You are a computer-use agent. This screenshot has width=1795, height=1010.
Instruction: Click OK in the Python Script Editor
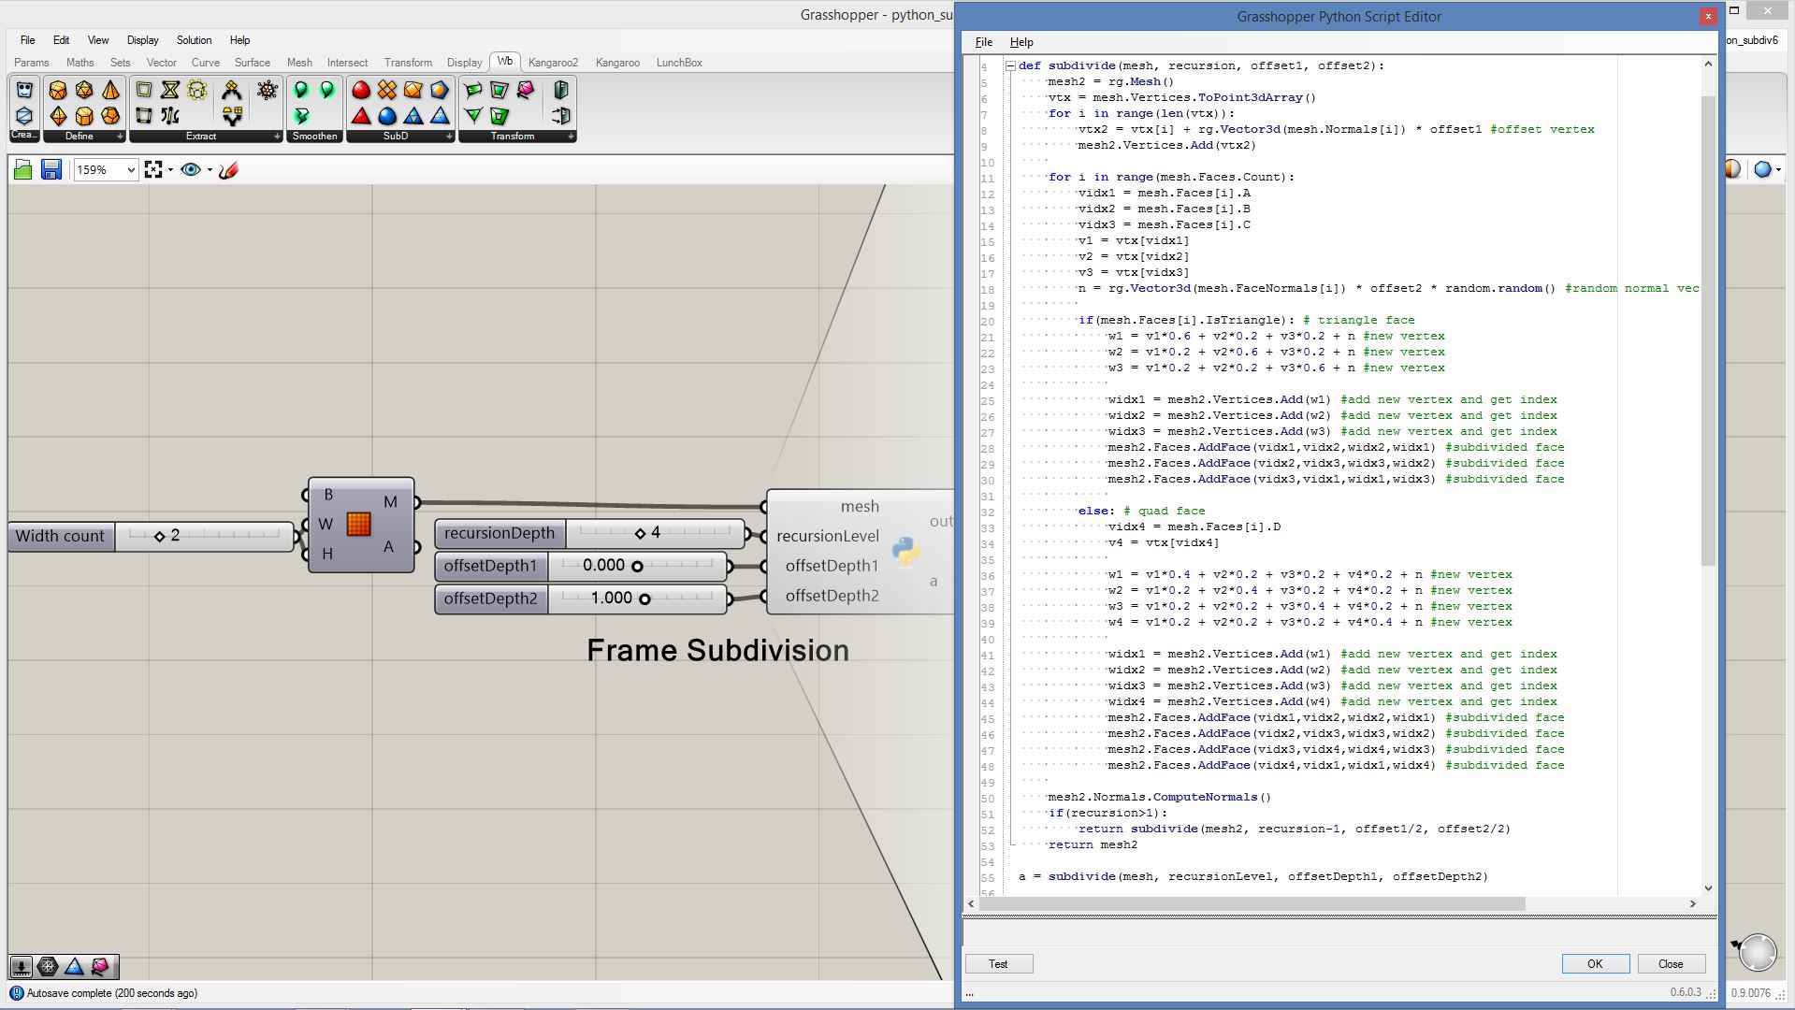[x=1595, y=963]
